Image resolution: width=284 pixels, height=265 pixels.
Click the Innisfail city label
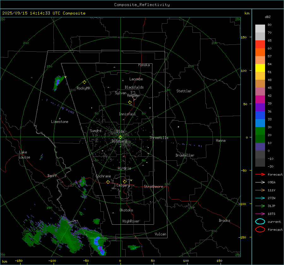pos(127,114)
